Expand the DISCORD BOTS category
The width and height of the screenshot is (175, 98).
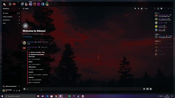coord(6,20)
